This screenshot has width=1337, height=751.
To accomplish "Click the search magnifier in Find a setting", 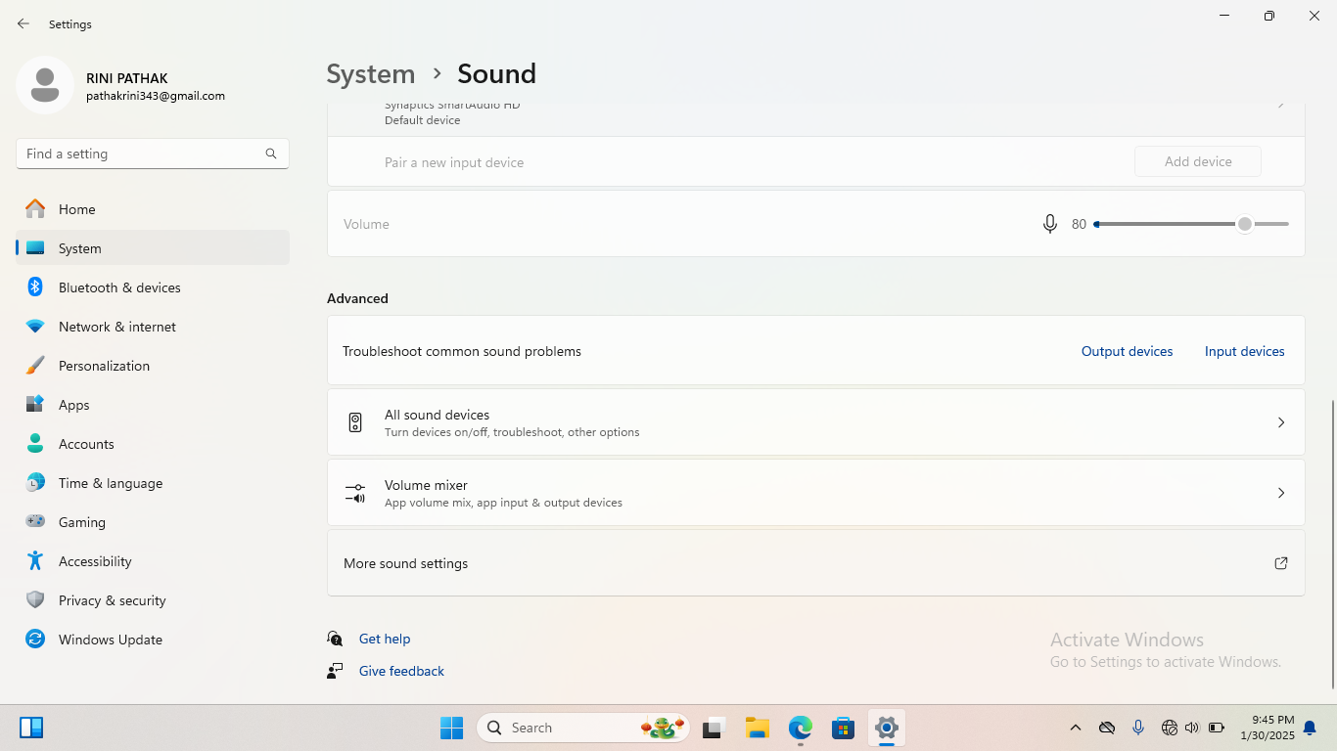I will pos(271,154).
